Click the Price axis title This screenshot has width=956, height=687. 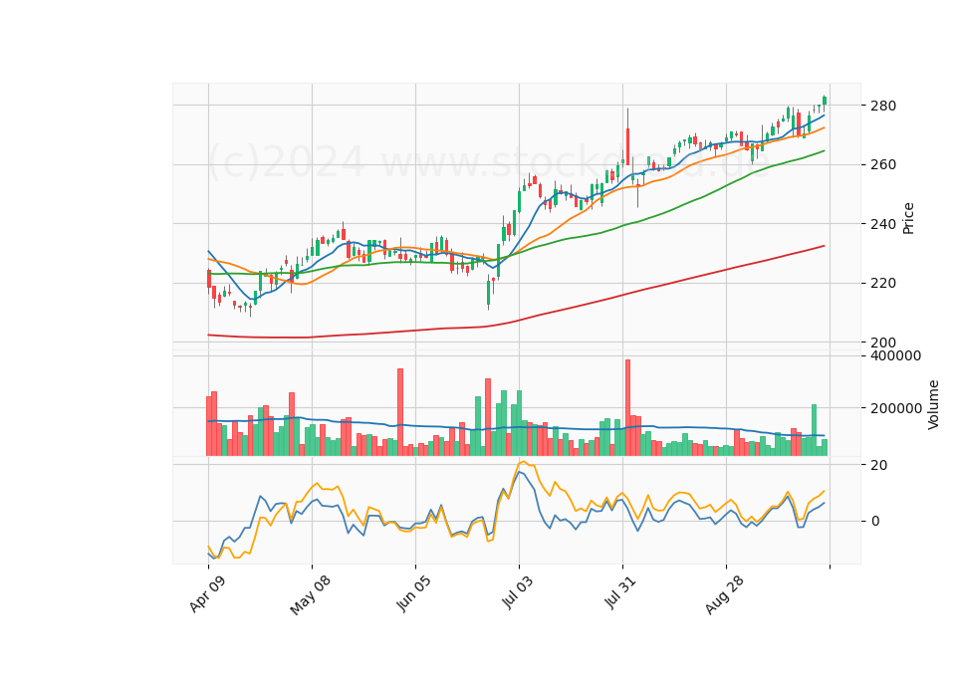click(908, 218)
